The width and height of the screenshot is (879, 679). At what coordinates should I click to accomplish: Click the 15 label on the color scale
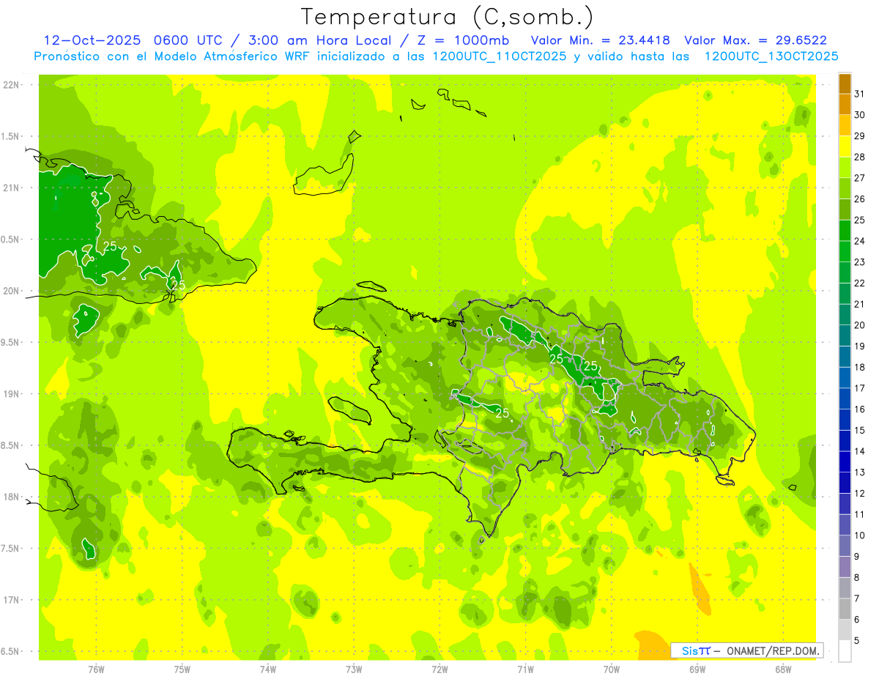pyautogui.click(x=860, y=430)
